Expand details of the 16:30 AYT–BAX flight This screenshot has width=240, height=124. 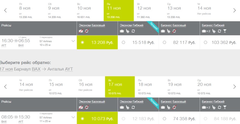click(73, 41)
